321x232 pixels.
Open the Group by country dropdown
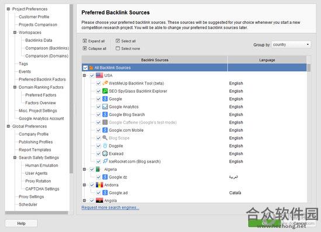(x=291, y=44)
